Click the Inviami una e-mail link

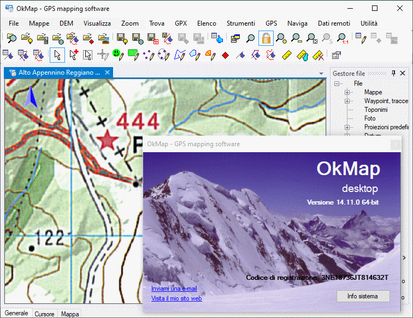point(174,289)
